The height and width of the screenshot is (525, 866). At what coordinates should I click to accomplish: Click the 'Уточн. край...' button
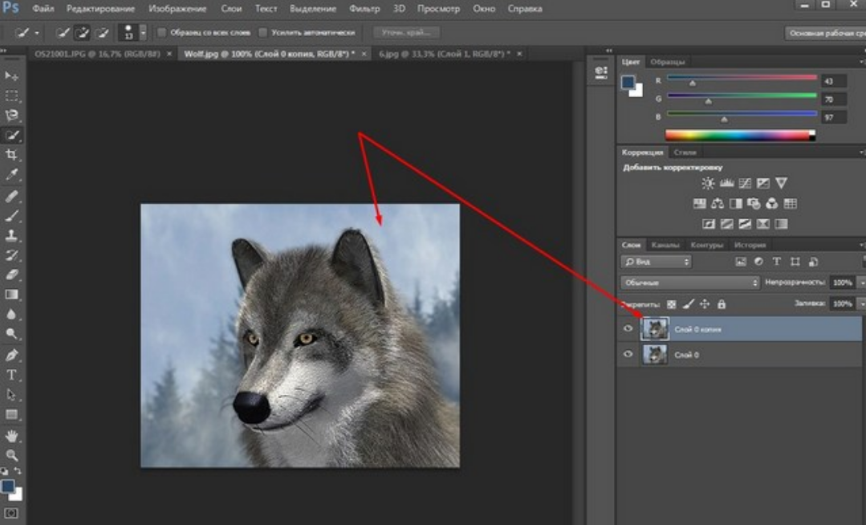coord(407,33)
